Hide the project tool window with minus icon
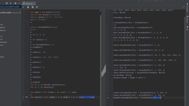 coord(19,3)
